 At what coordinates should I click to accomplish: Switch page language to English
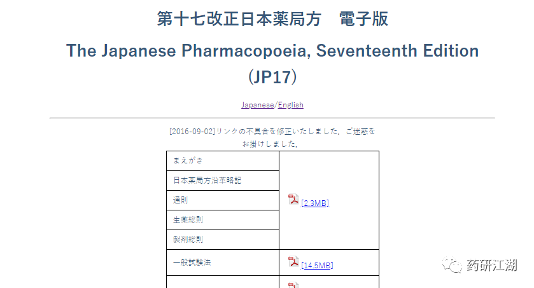click(290, 105)
